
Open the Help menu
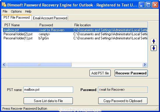click(28, 11)
